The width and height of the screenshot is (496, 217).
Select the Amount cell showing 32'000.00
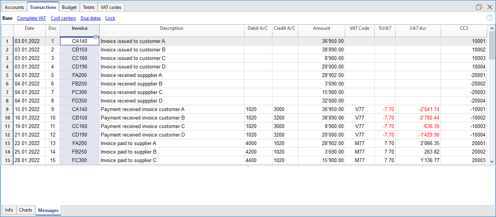click(321, 101)
